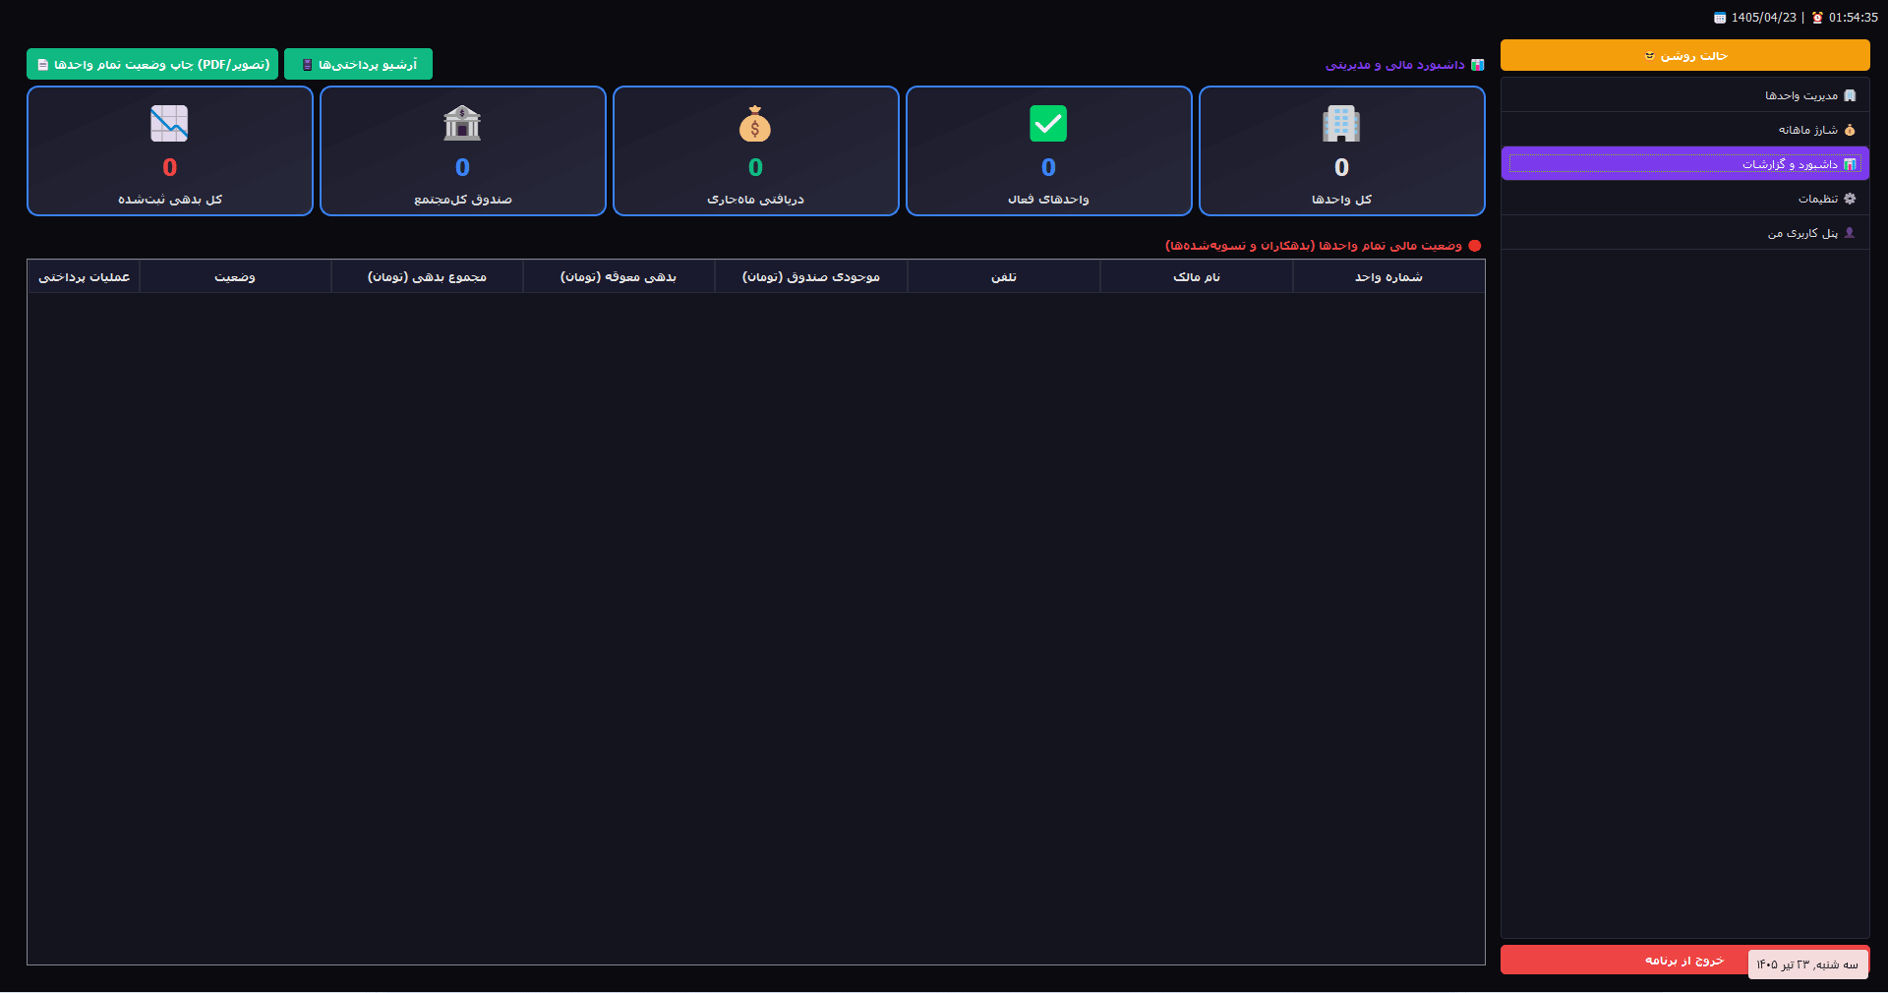
Task: Click the صندوق کل‌مجتمع card label
Action: [x=462, y=200]
